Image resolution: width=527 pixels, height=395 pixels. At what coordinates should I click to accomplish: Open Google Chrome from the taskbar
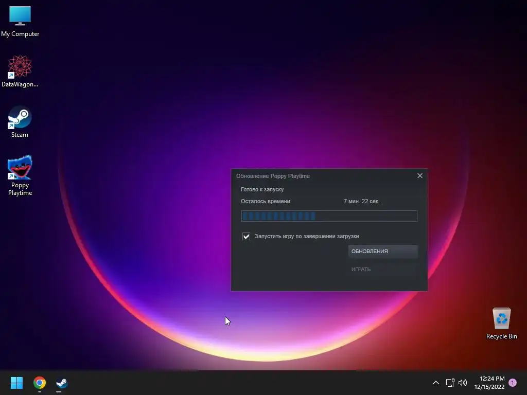click(39, 383)
